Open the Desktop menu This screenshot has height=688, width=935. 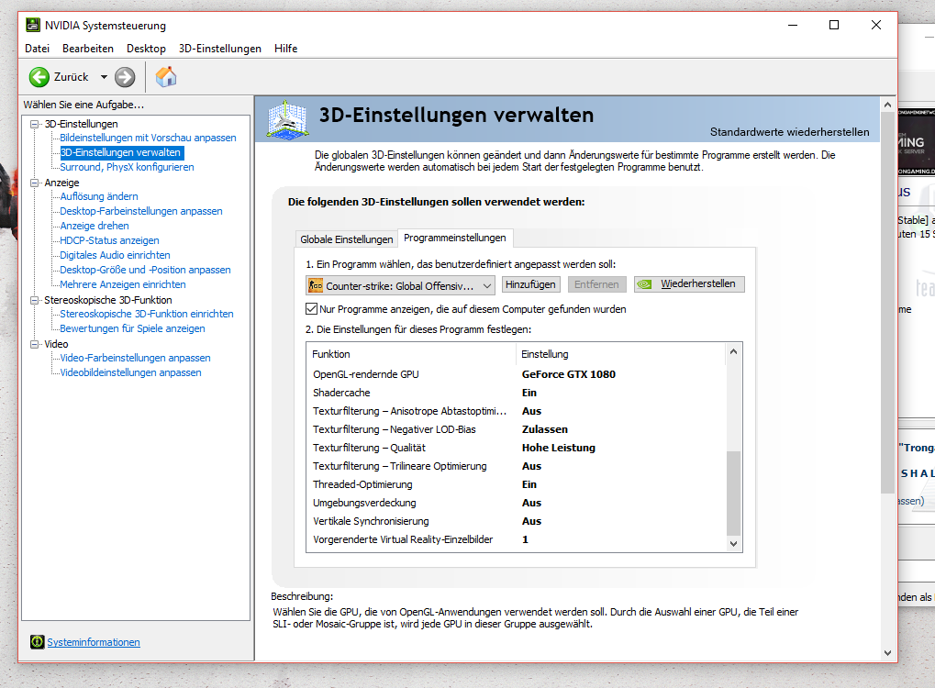146,49
